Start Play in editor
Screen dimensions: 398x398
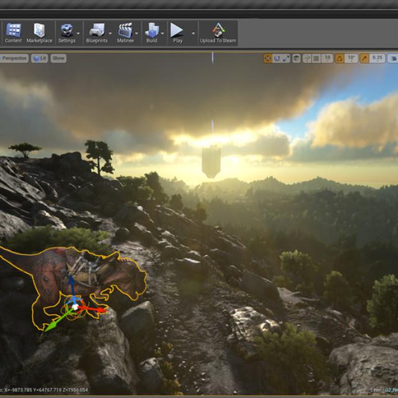point(177,33)
